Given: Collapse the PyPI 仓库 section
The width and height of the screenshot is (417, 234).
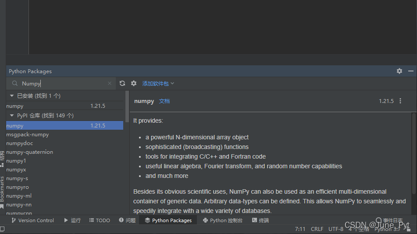Looking at the screenshot, I should coord(12,115).
